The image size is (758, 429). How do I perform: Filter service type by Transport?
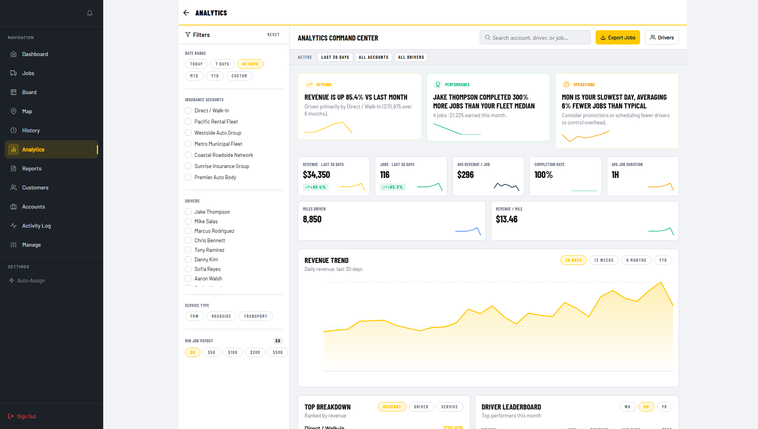256,316
